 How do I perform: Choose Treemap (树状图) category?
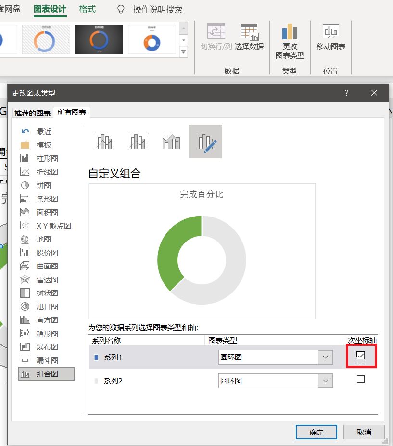tap(46, 293)
